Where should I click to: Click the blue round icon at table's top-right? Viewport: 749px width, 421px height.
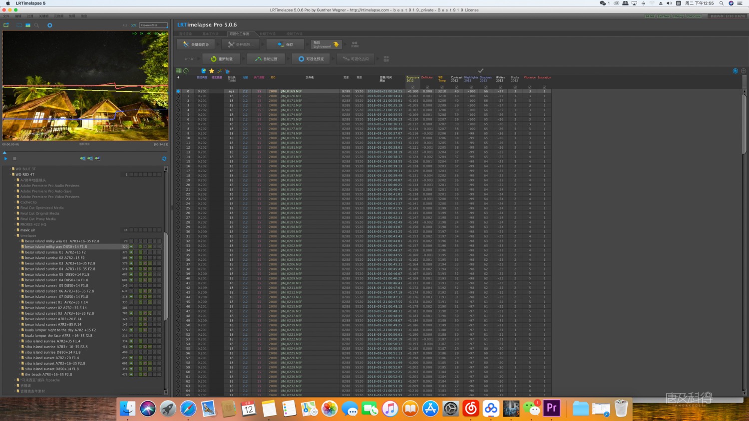point(735,71)
